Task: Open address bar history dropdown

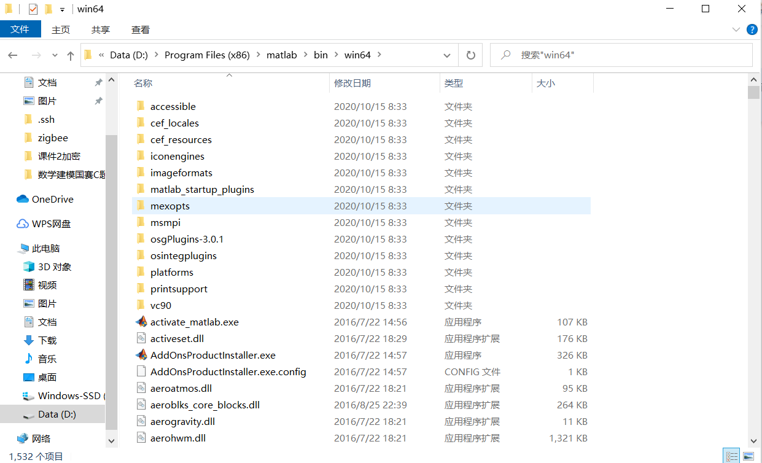Action: (x=447, y=55)
